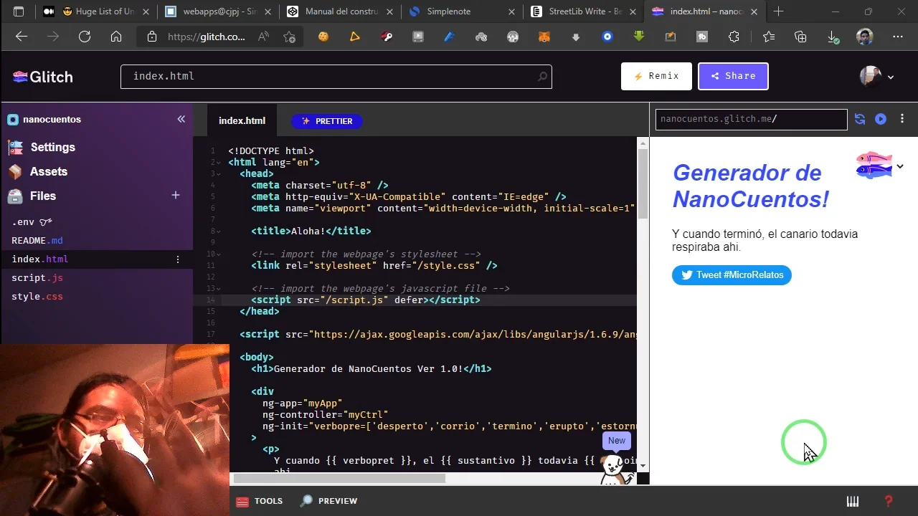Click the cookie extension icon
Viewport: 918px width, 516px height.
pyautogui.click(x=323, y=37)
